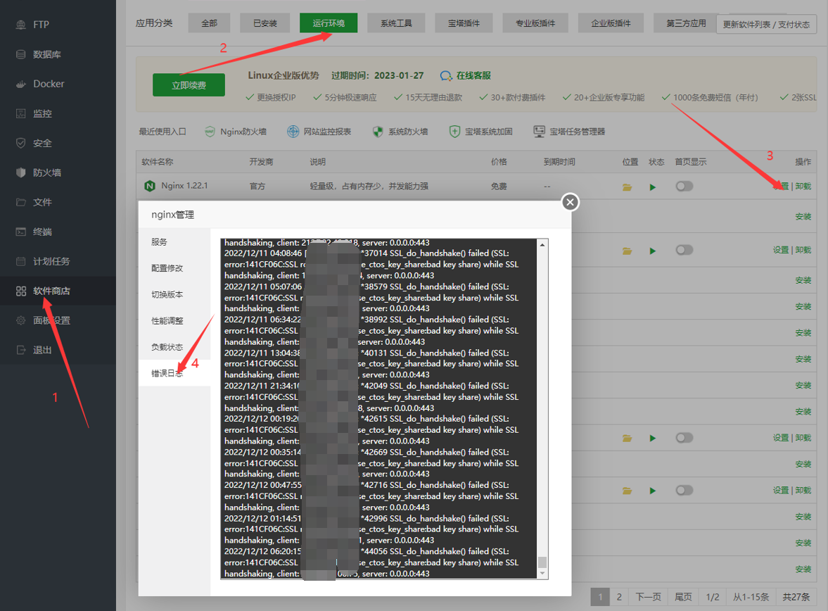The height and width of the screenshot is (611, 828).
Task: Click the 2023-01-27 expiry date text
Action: coord(399,75)
